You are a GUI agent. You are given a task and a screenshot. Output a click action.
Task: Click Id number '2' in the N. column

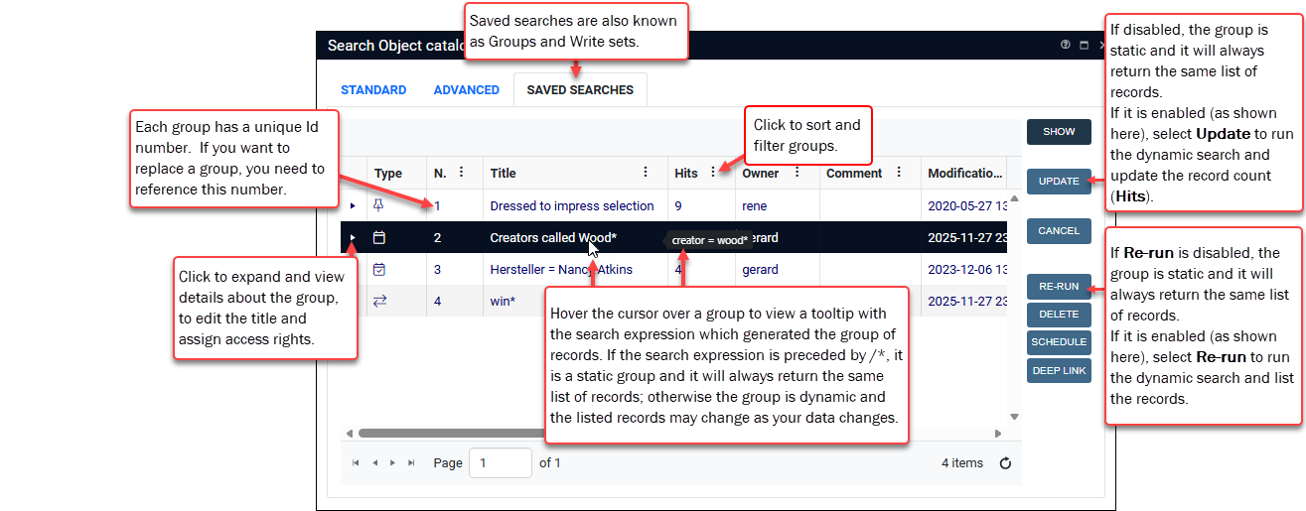[x=437, y=238]
